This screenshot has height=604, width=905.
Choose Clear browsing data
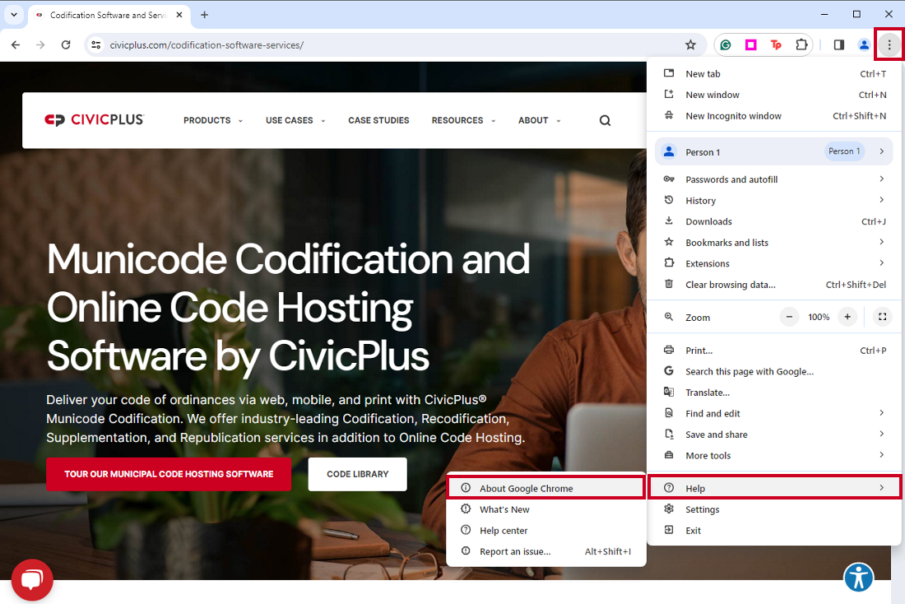[774, 285]
